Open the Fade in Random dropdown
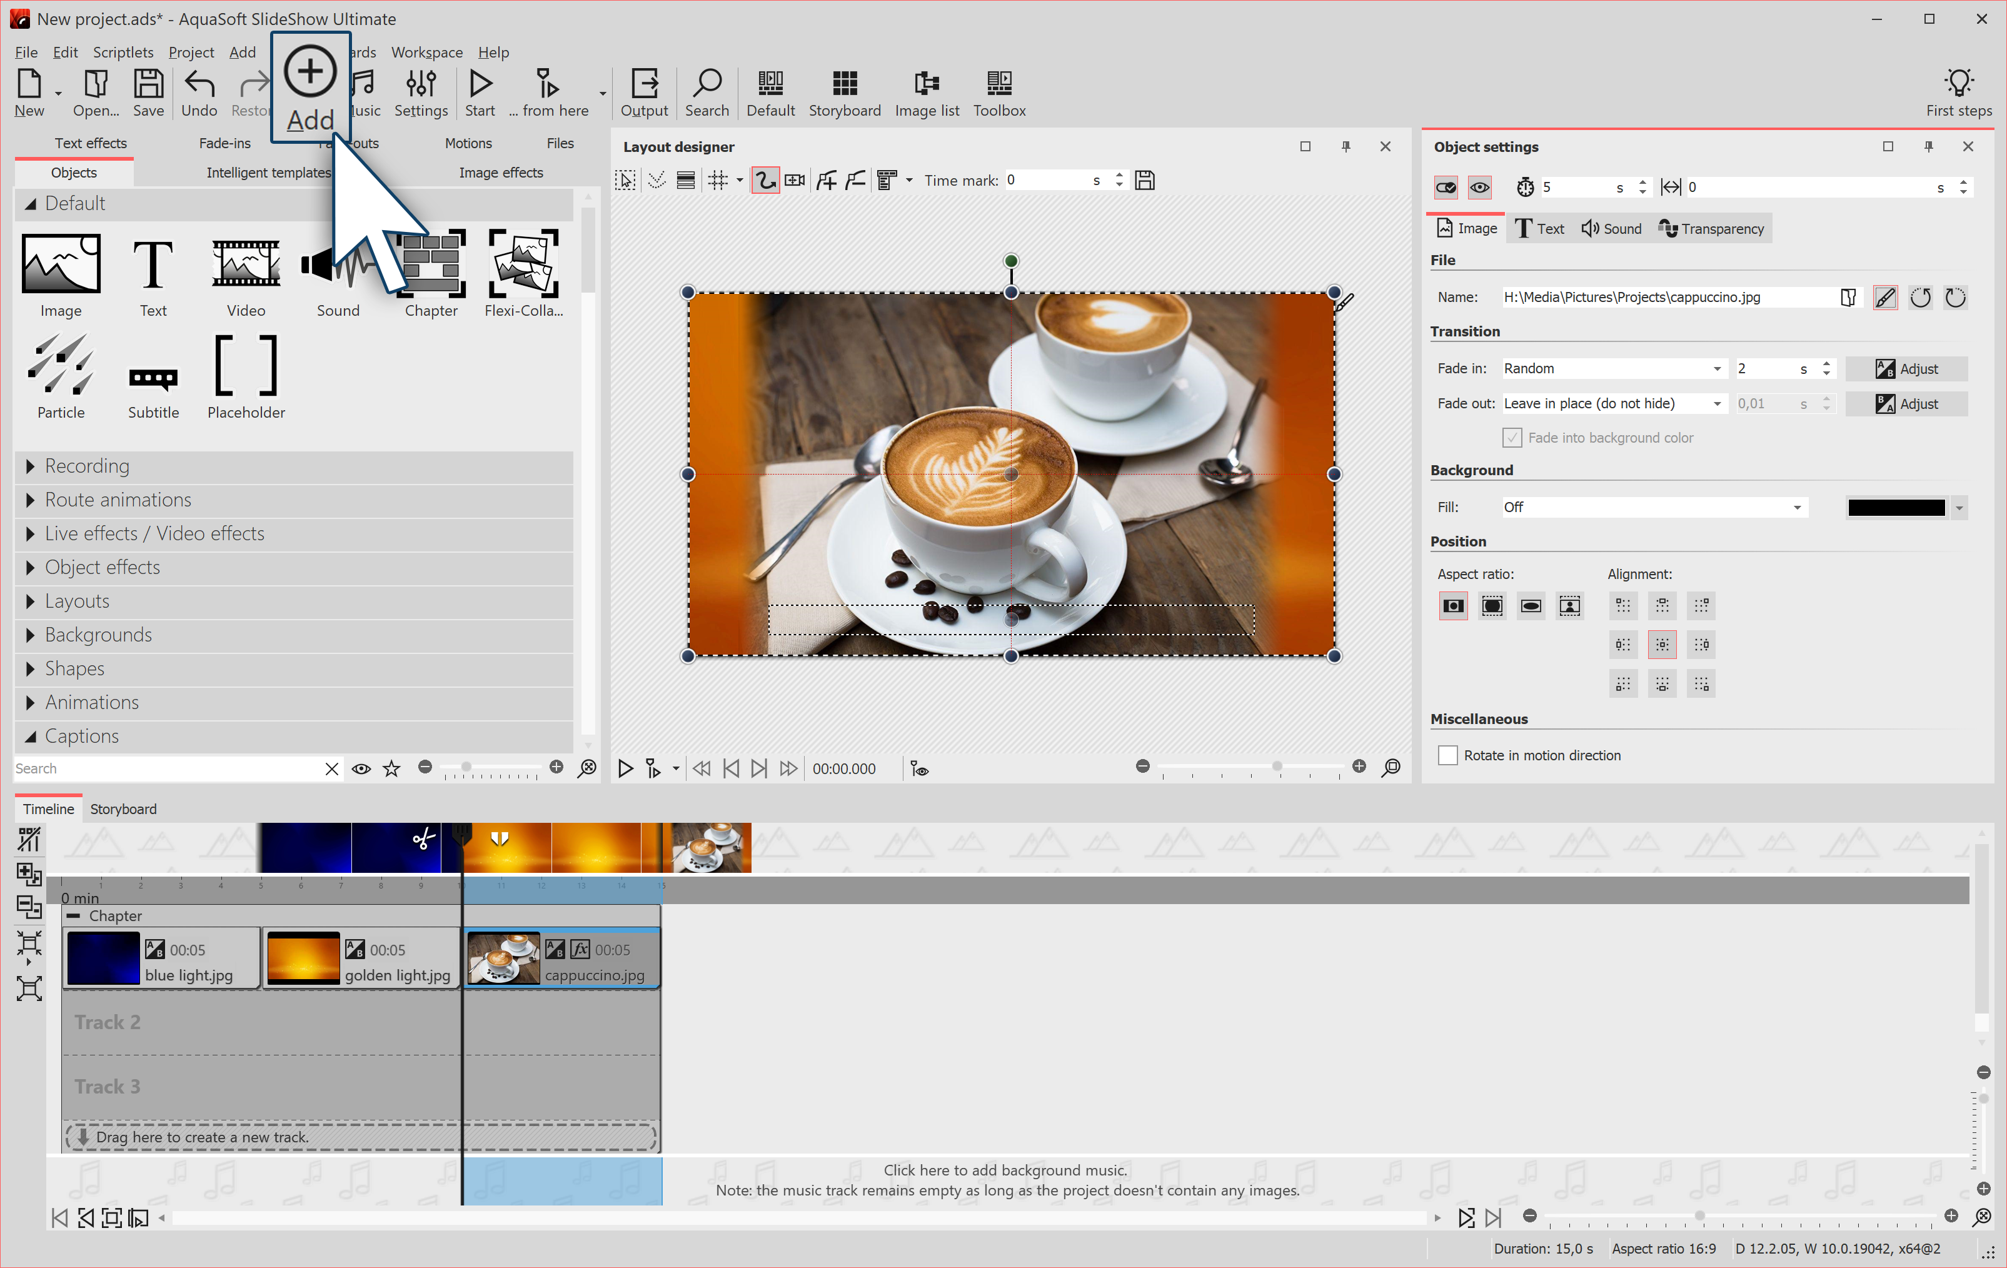 coord(1612,368)
